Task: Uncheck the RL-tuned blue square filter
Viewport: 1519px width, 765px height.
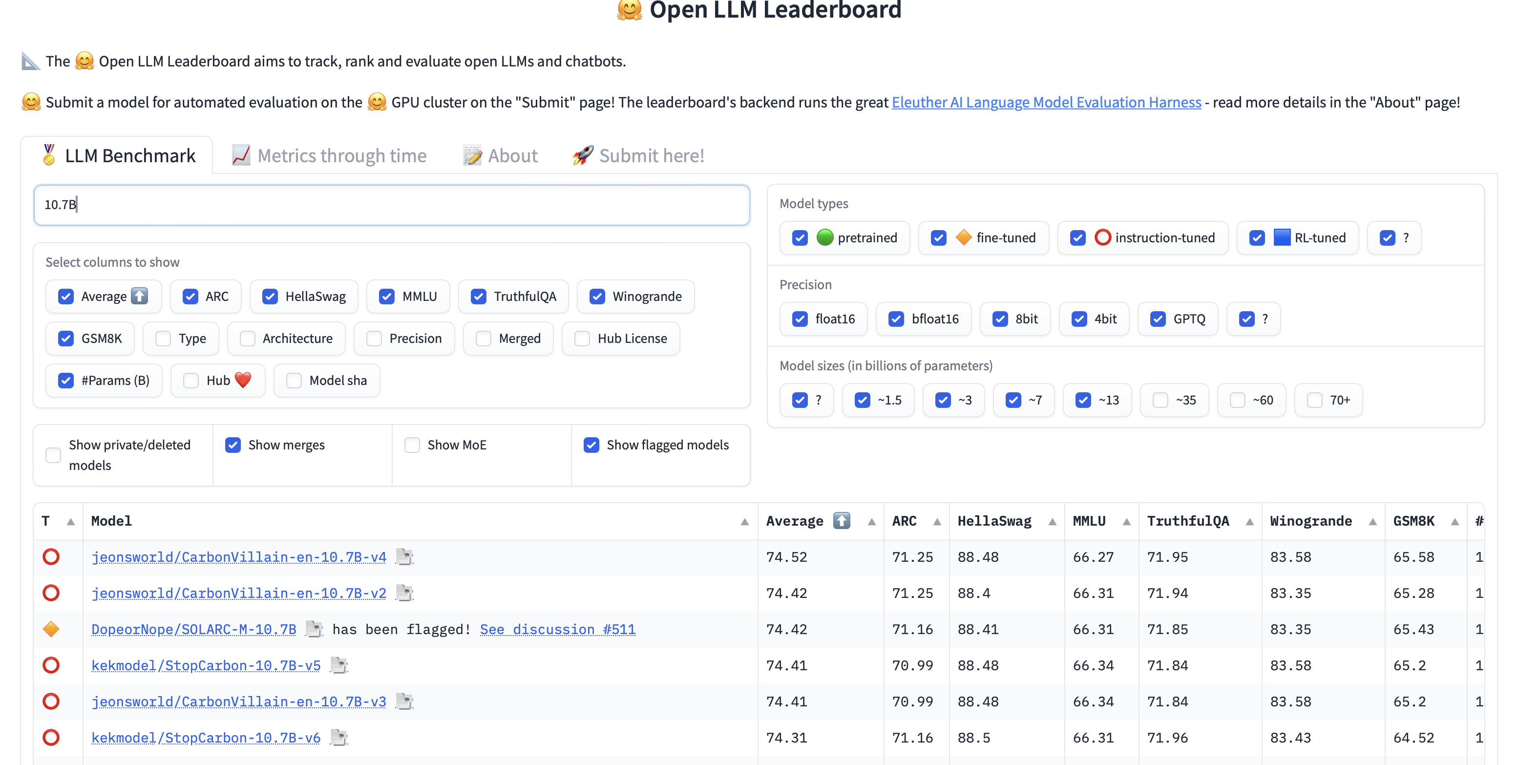Action: tap(1257, 238)
